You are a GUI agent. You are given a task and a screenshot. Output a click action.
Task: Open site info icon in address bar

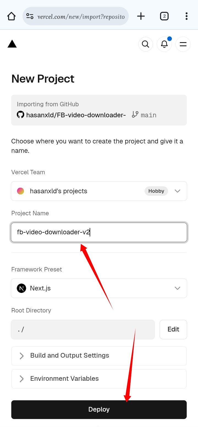(x=30, y=16)
